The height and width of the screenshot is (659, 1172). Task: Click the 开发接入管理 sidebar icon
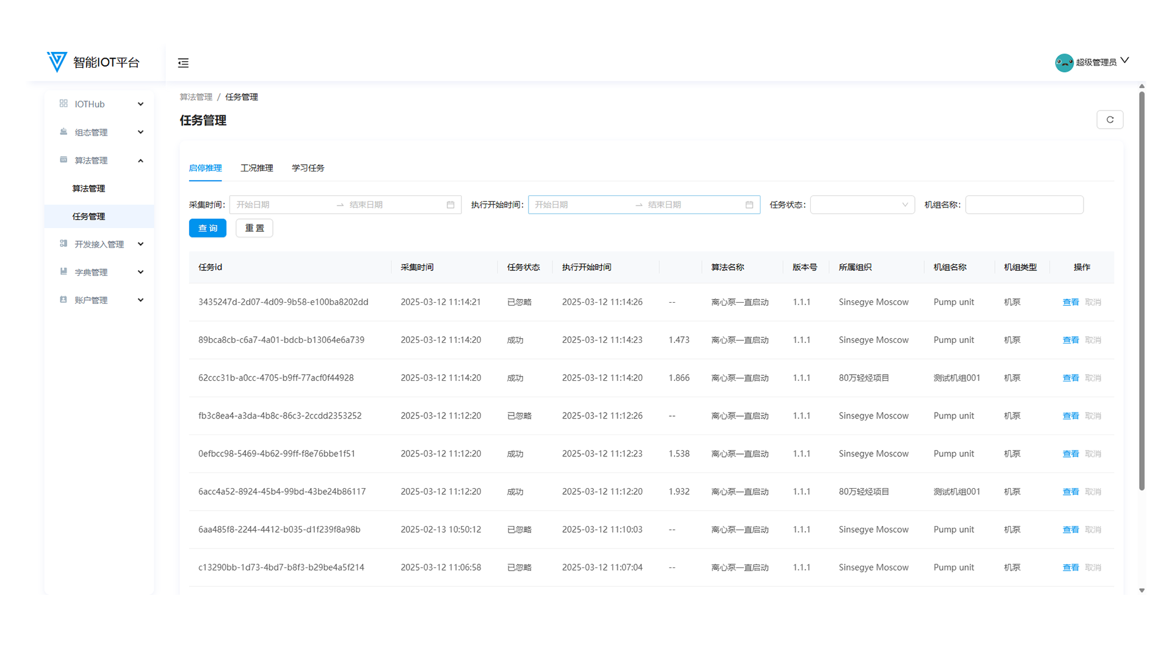(x=63, y=243)
